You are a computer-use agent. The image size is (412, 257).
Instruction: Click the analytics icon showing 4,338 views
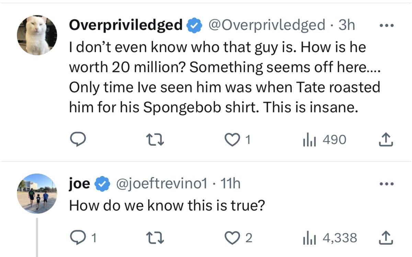click(309, 237)
